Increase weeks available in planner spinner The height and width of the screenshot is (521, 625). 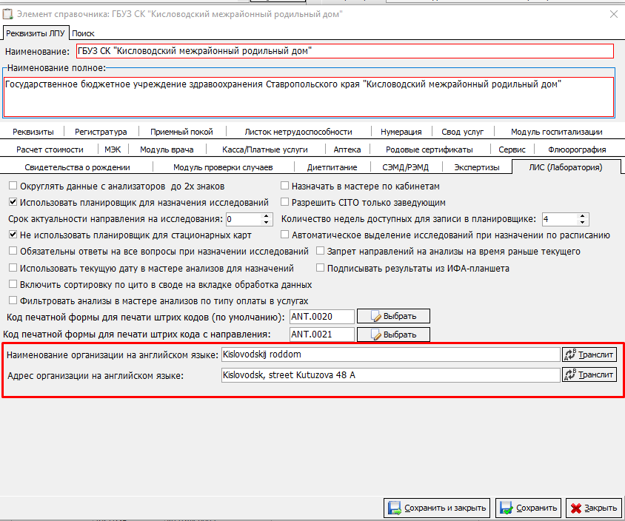click(583, 215)
